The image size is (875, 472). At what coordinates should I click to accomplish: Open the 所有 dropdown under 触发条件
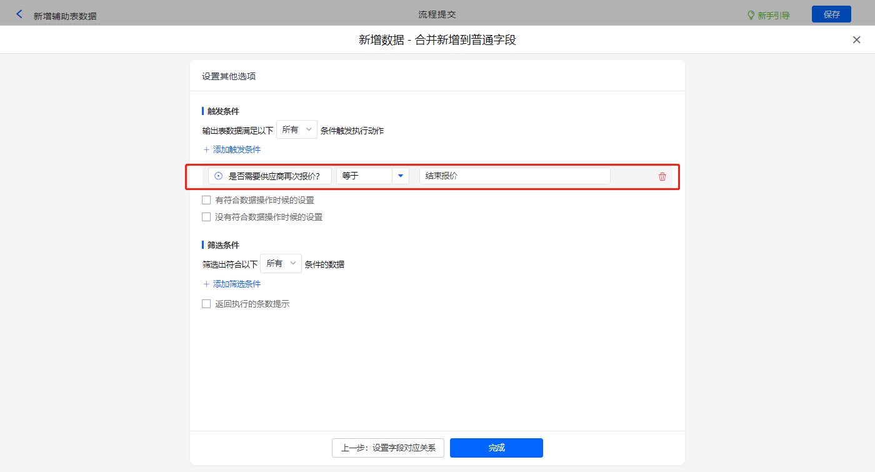click(296, 129)
